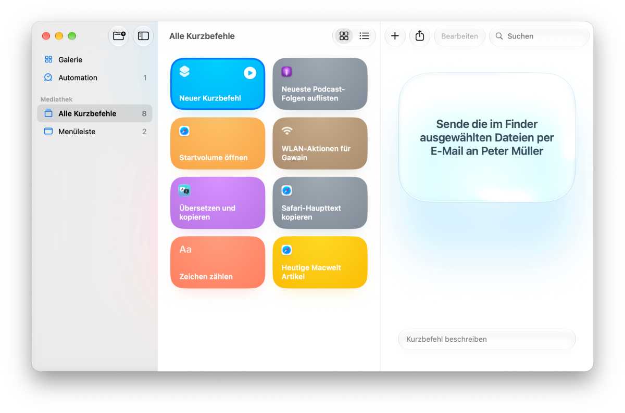
Task: Maximize the window with the green button
Action: point(72,36)
